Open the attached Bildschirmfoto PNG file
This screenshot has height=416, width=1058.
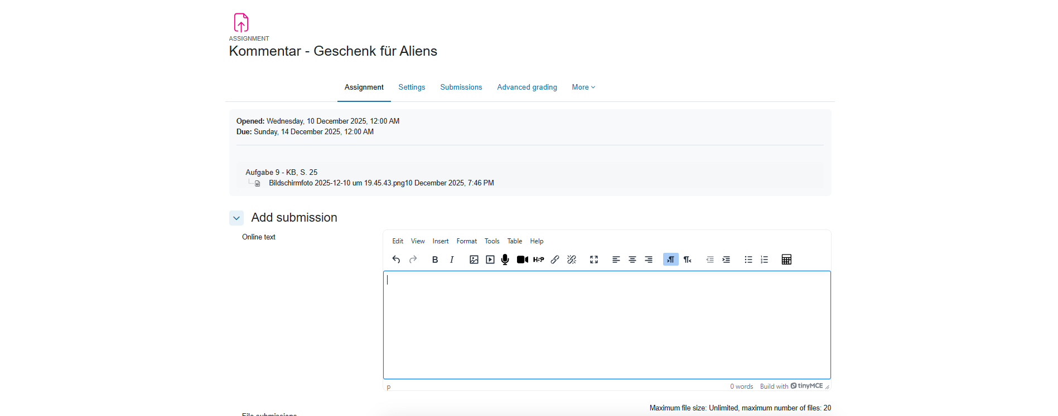tap(336, 183)
